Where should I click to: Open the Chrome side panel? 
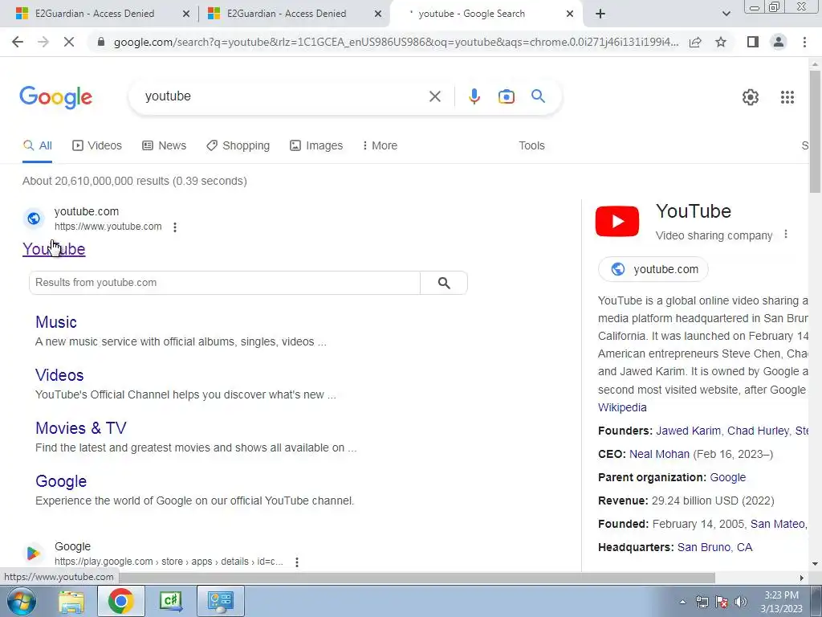pos(753,42)
